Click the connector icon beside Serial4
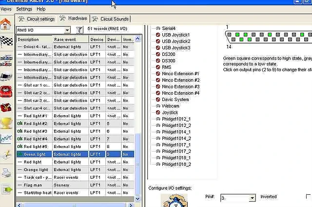 pos(158,28)
